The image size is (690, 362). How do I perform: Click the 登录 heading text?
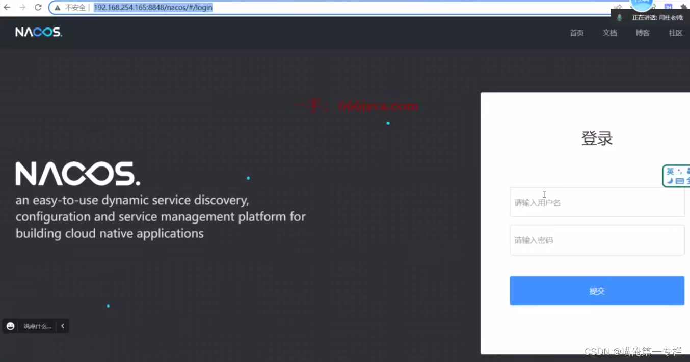pos(597,138)
